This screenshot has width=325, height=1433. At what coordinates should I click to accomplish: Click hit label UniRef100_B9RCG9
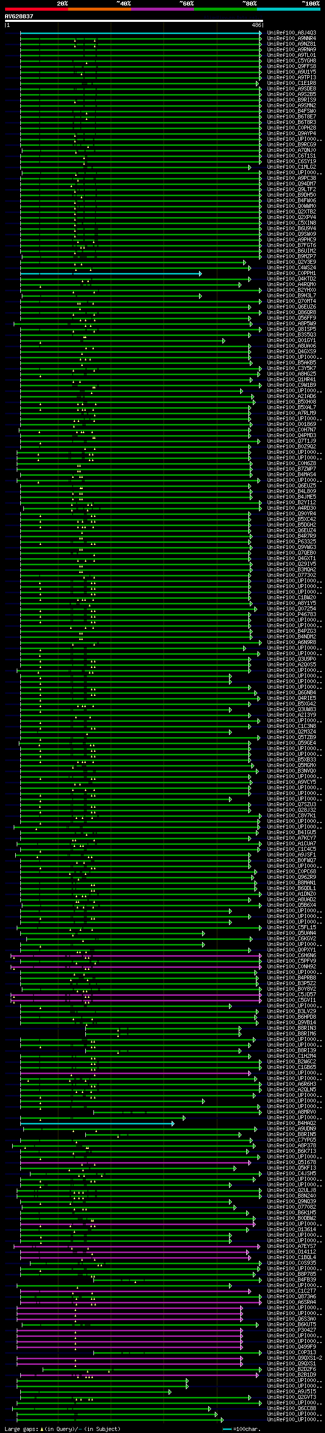click(291, 145)
